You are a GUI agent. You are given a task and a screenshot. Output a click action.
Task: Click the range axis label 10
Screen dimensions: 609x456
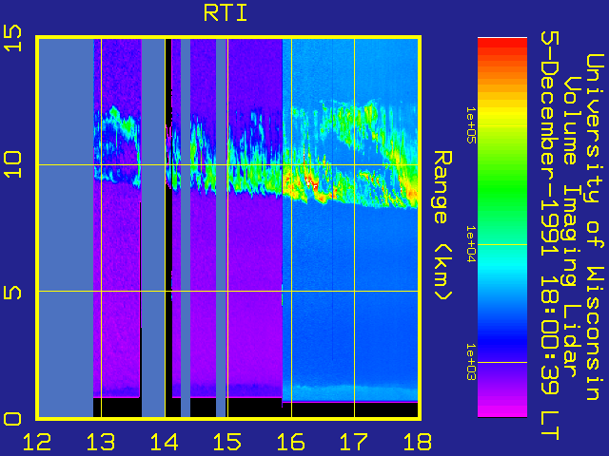coord(12,164)
